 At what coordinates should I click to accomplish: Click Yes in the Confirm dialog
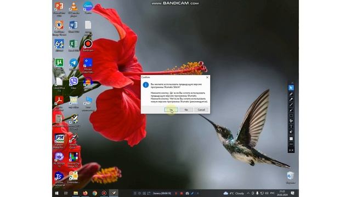(171, 109)
